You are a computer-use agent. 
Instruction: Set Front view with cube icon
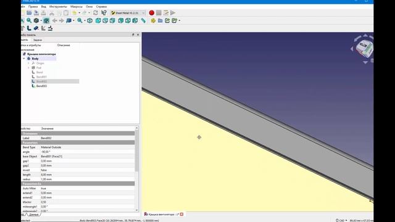coord(98,20)
